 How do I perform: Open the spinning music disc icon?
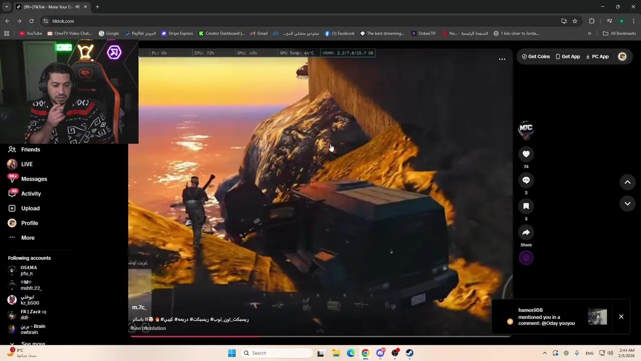526,258
